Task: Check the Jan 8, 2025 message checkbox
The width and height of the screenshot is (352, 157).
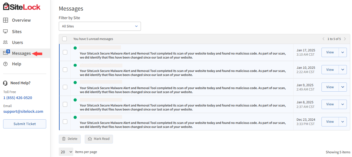Action: pos(65,104)
